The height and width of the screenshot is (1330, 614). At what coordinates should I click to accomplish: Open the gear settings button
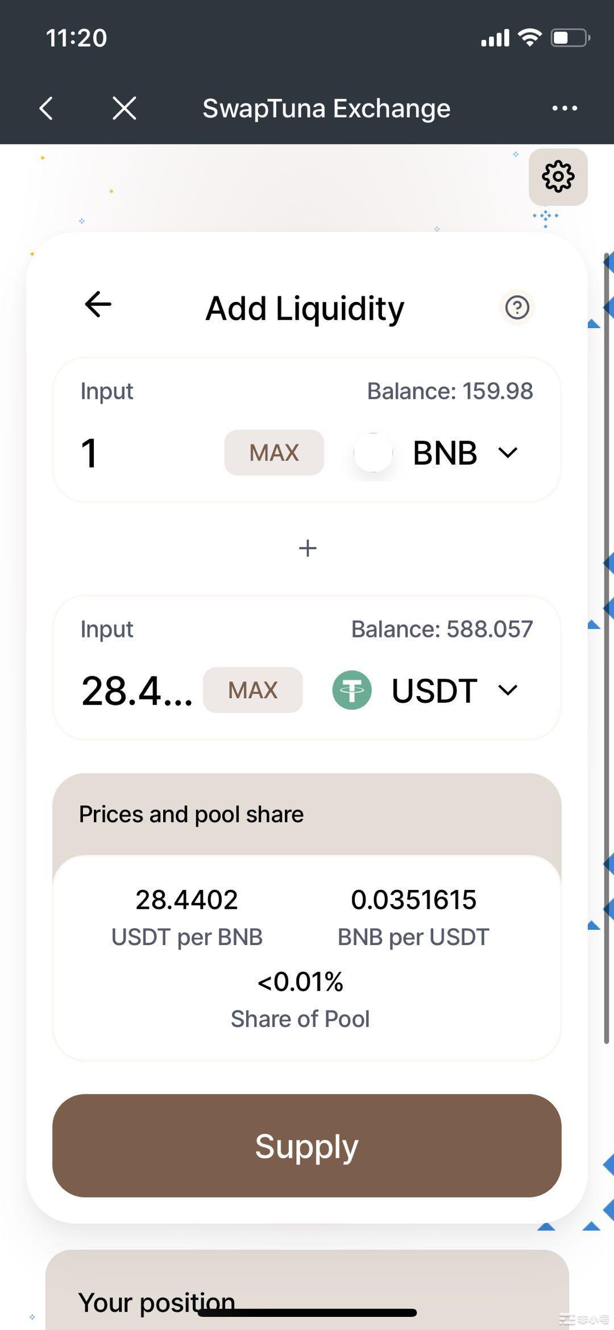pyautogui.click(x=558, y=177)
